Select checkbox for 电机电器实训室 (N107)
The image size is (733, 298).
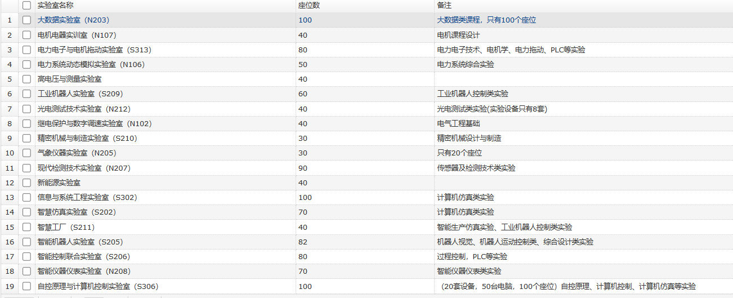pos(26,35)
